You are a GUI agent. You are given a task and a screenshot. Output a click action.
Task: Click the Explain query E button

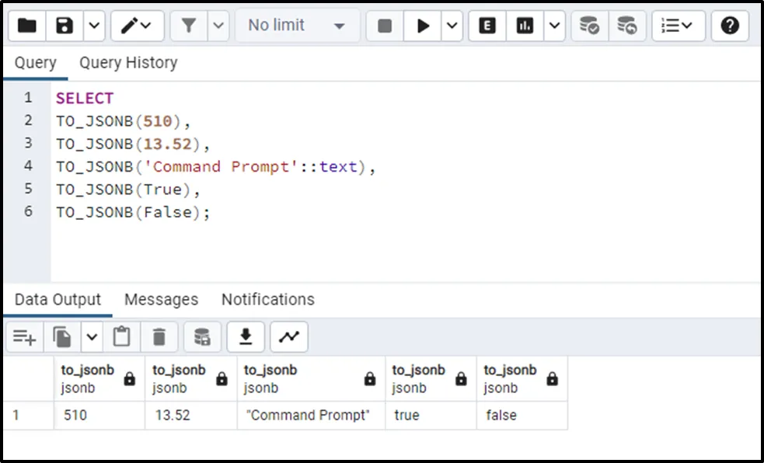click(x=487, y=26)
